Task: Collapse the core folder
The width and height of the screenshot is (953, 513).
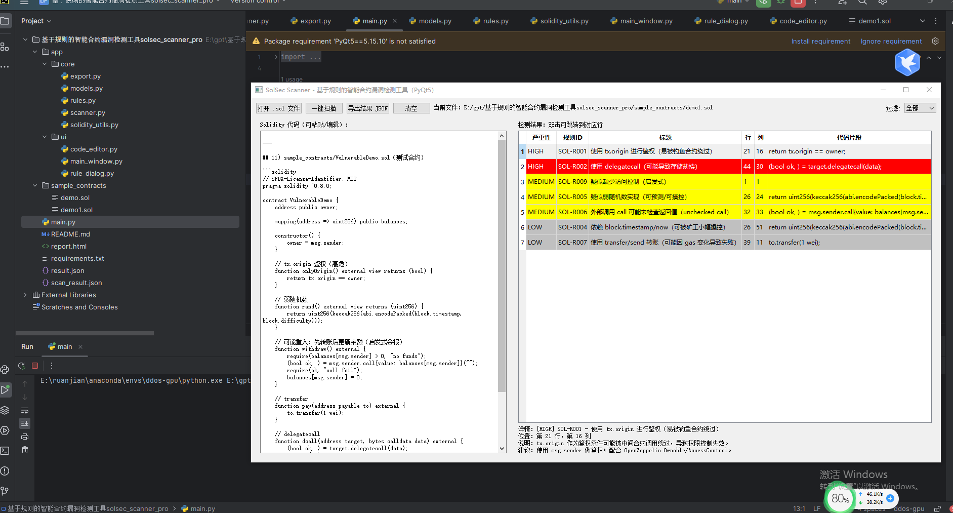Action: point(45,64)
